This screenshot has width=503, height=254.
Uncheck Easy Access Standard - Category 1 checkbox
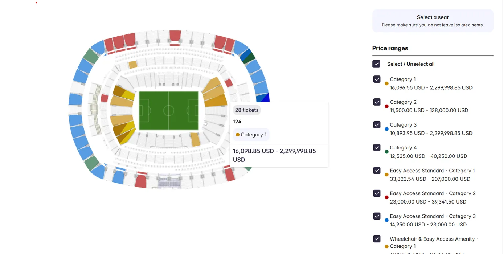point(377,171)
